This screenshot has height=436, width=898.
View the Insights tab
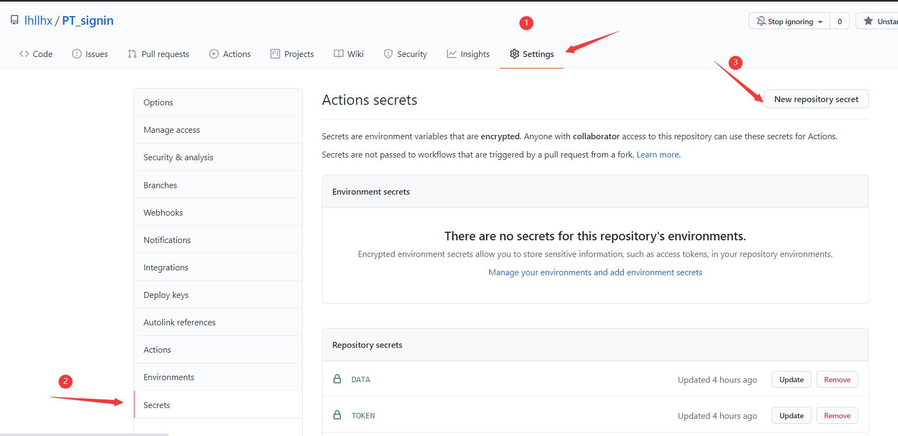(x=468, y=54)
